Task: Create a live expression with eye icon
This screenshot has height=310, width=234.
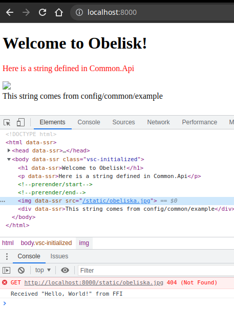Action: 65,270
